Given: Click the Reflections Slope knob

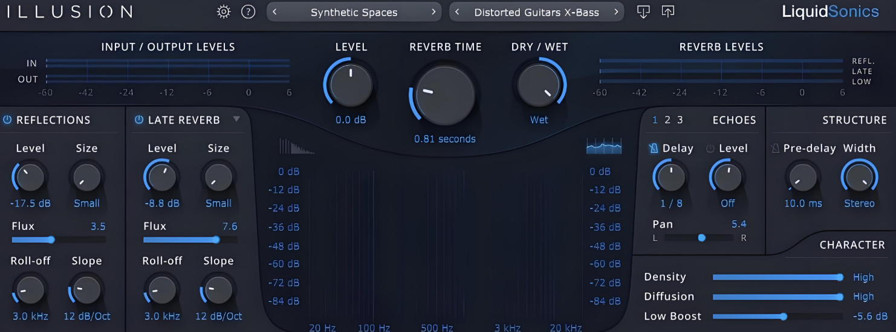Looking at the screenshot, I should (86, 290).
